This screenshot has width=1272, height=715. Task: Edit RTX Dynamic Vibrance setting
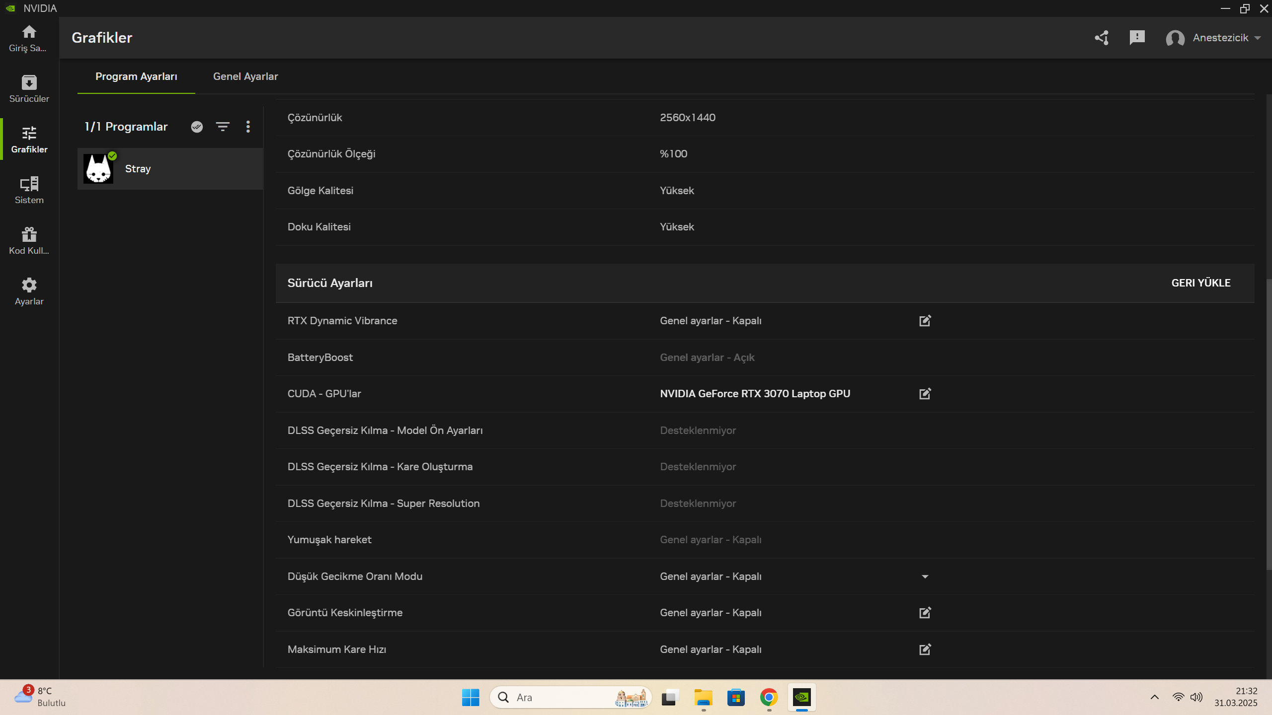pos(925,321)
